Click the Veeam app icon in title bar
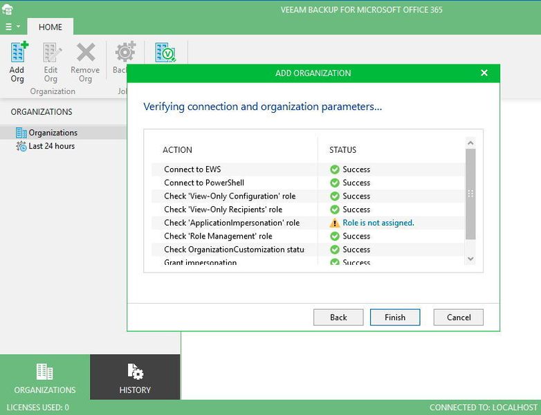This screenshot has height=415, width=541. click(x=8, y=9)
